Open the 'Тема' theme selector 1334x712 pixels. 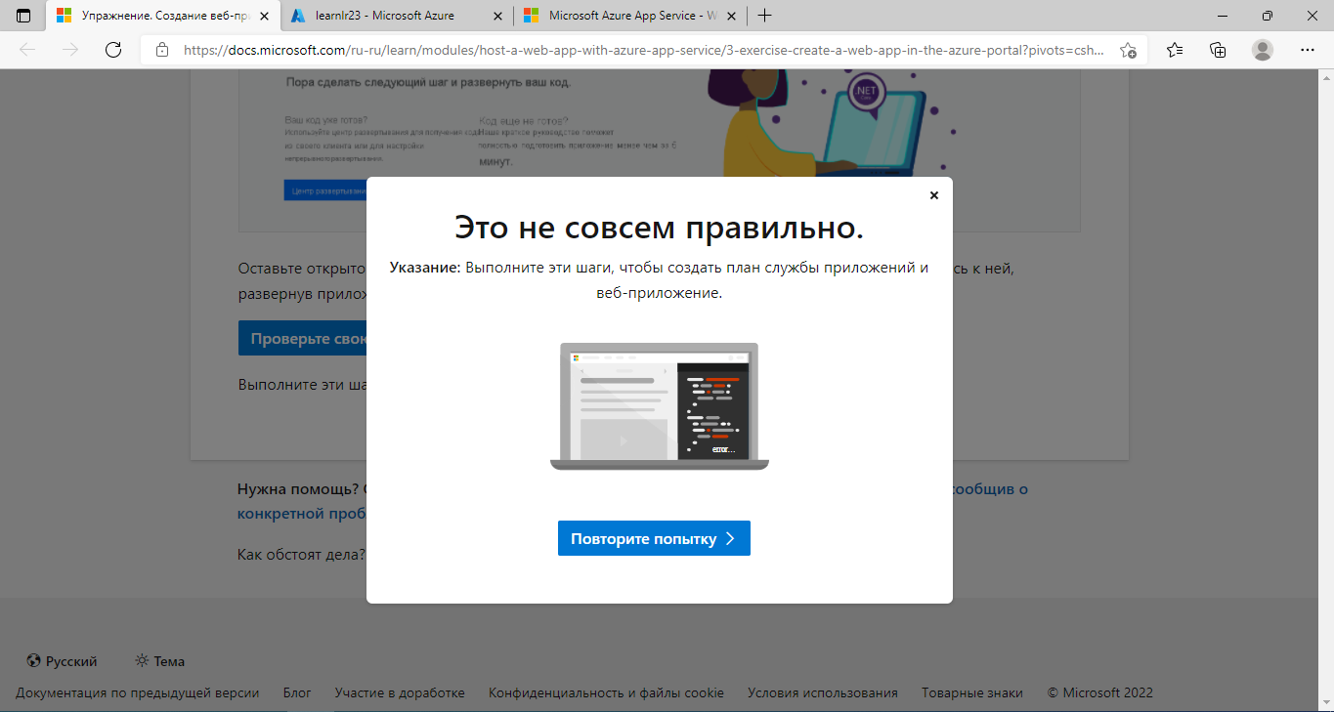pos(160,661)
